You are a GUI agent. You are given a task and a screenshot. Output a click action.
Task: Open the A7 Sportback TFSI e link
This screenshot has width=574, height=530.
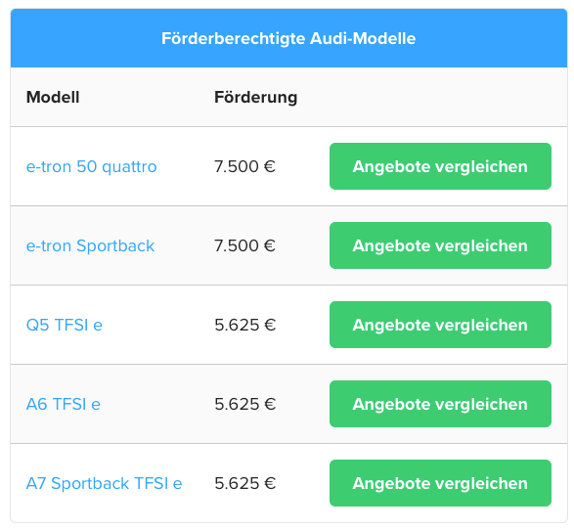click(x=105, y=483)
